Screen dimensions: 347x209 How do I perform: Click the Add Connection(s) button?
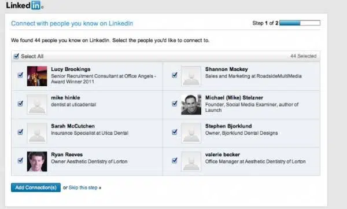coord(36,188)
